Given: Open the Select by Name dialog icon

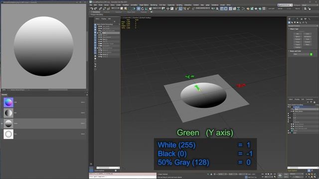Looking at the screenshot, I should (126, 8).
